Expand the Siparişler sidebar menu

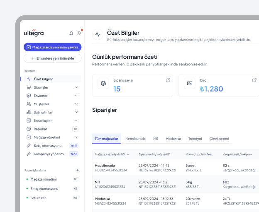[76, 87]
